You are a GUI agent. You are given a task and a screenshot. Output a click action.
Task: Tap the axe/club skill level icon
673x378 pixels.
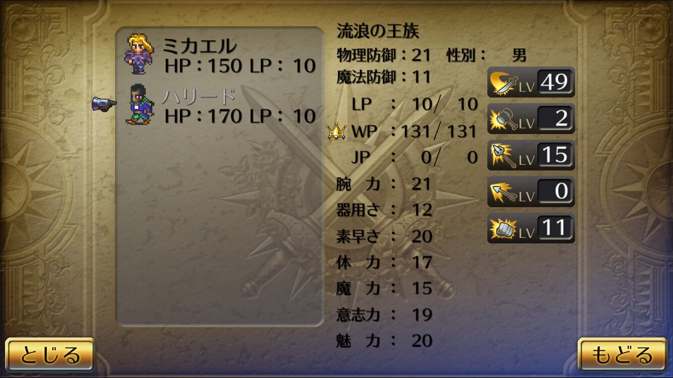pos(502,119)
